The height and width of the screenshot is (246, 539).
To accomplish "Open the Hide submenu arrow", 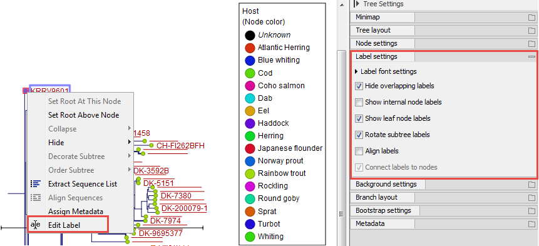I will [130, 142].
